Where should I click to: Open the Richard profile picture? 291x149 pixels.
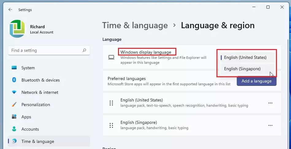pyautogui.click(x=17, y=29)
